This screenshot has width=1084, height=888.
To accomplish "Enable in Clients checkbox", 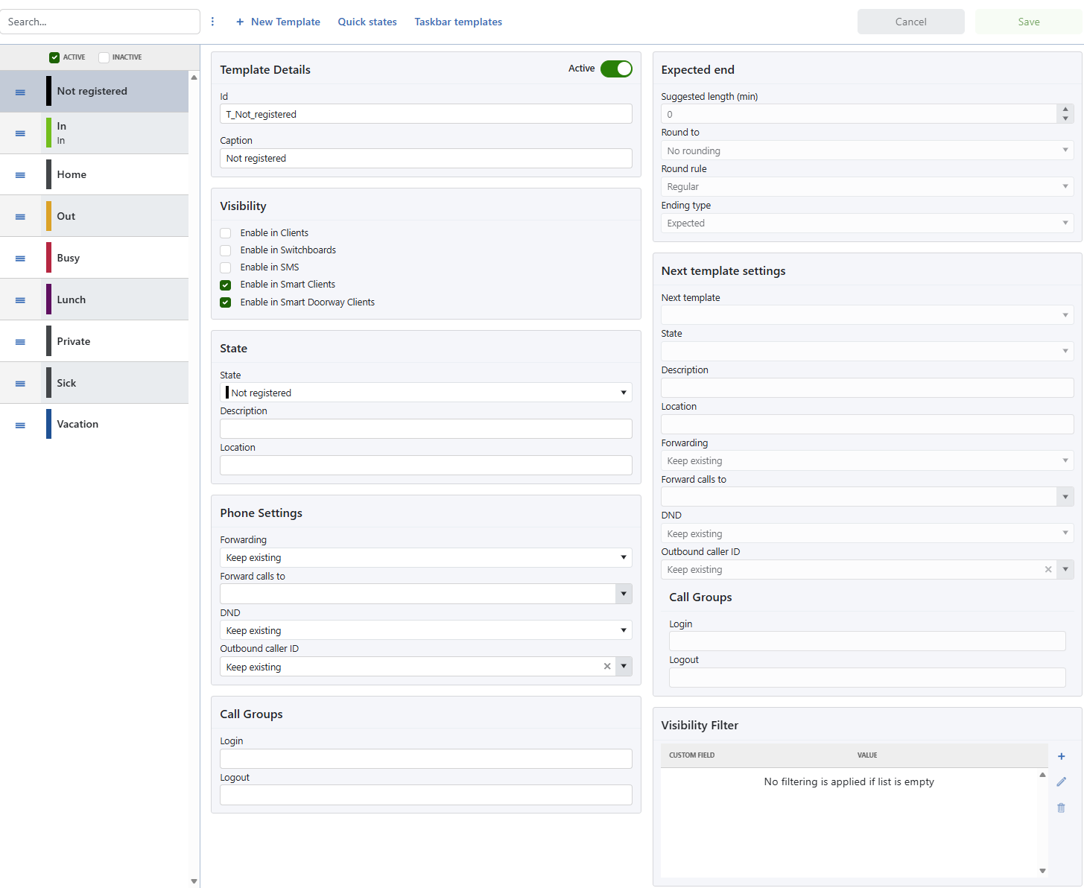I will pyautogui.click(x=226, y=233).
